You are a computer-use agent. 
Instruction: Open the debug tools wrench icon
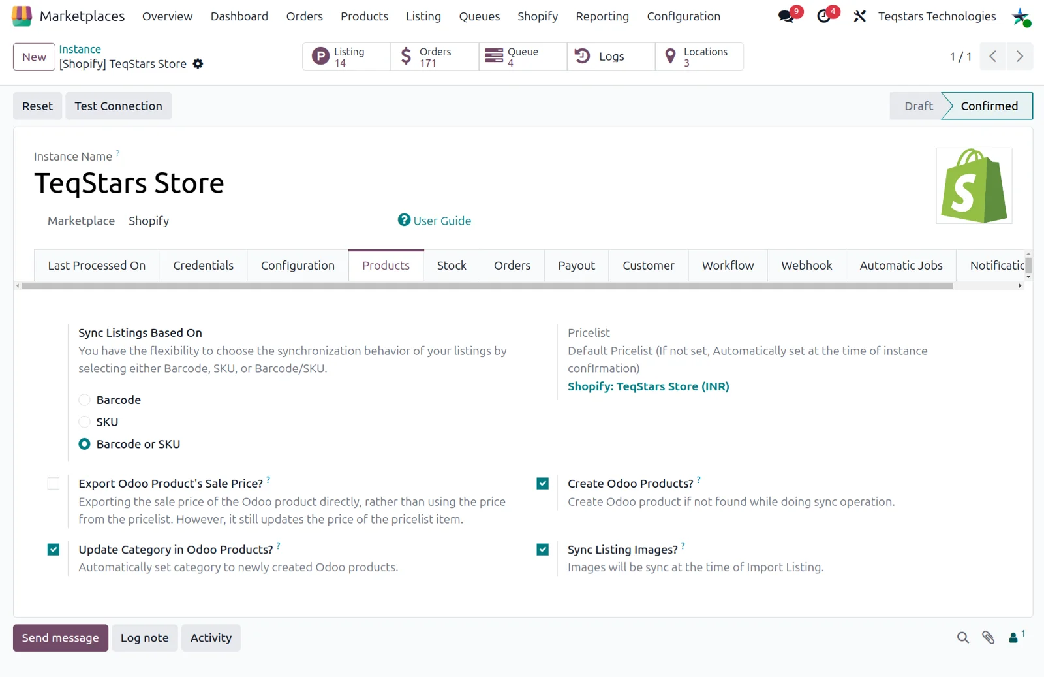pos(860,16)
